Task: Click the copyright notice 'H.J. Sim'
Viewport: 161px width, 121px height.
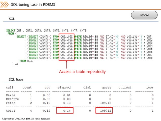Action: [x=26, y=119]
